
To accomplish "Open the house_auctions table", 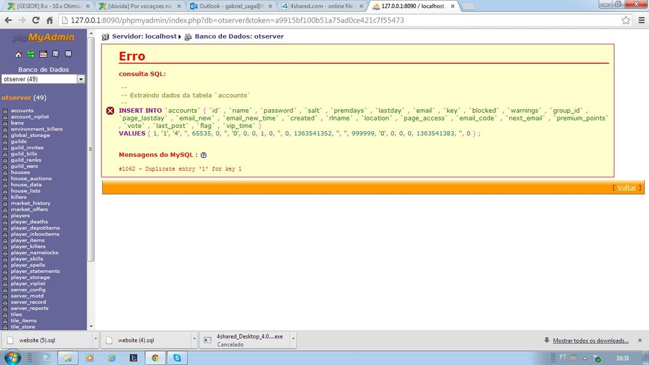I will [x=32, y=179].
